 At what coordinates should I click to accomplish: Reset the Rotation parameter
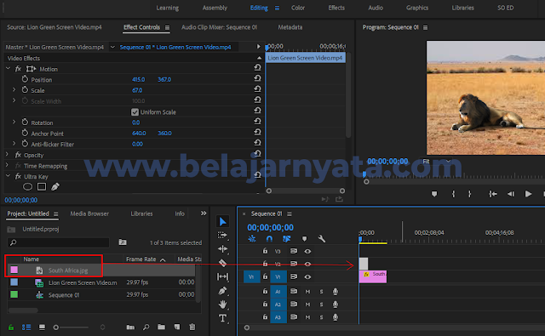[257, 122]
